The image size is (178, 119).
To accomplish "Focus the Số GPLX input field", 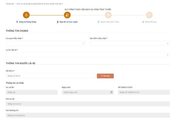I will pos(50,76).
